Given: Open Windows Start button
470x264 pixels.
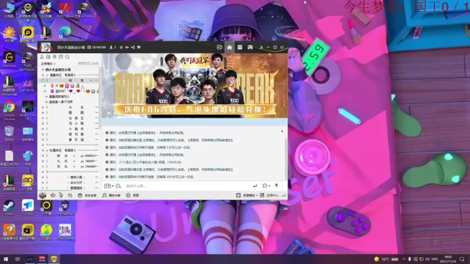Looking at the screenshot, I should (5, 259).
